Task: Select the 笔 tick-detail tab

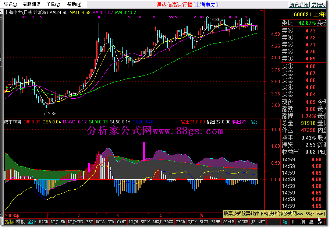Action: [x=285, y=222]
